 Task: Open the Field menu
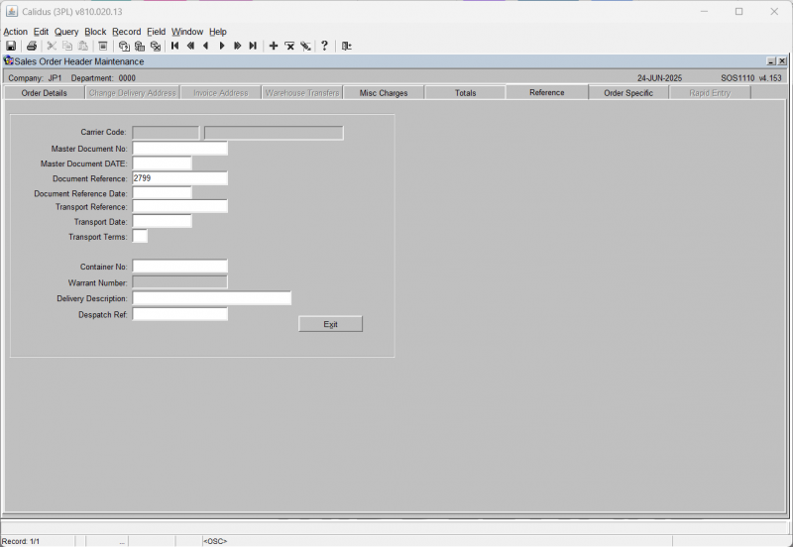pos(156,32)
